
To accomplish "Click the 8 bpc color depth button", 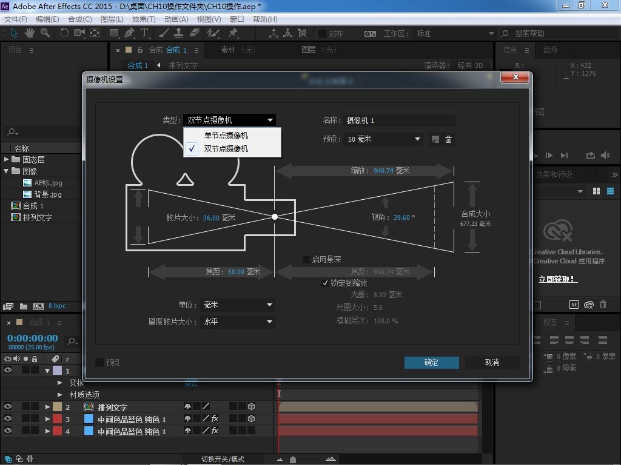I will coord(57,306).
